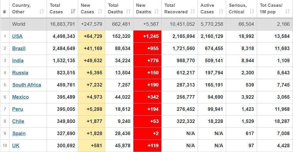Sort by Serious, Critical using arrow icon
This screenshot has height=152, width=293.
252,12
